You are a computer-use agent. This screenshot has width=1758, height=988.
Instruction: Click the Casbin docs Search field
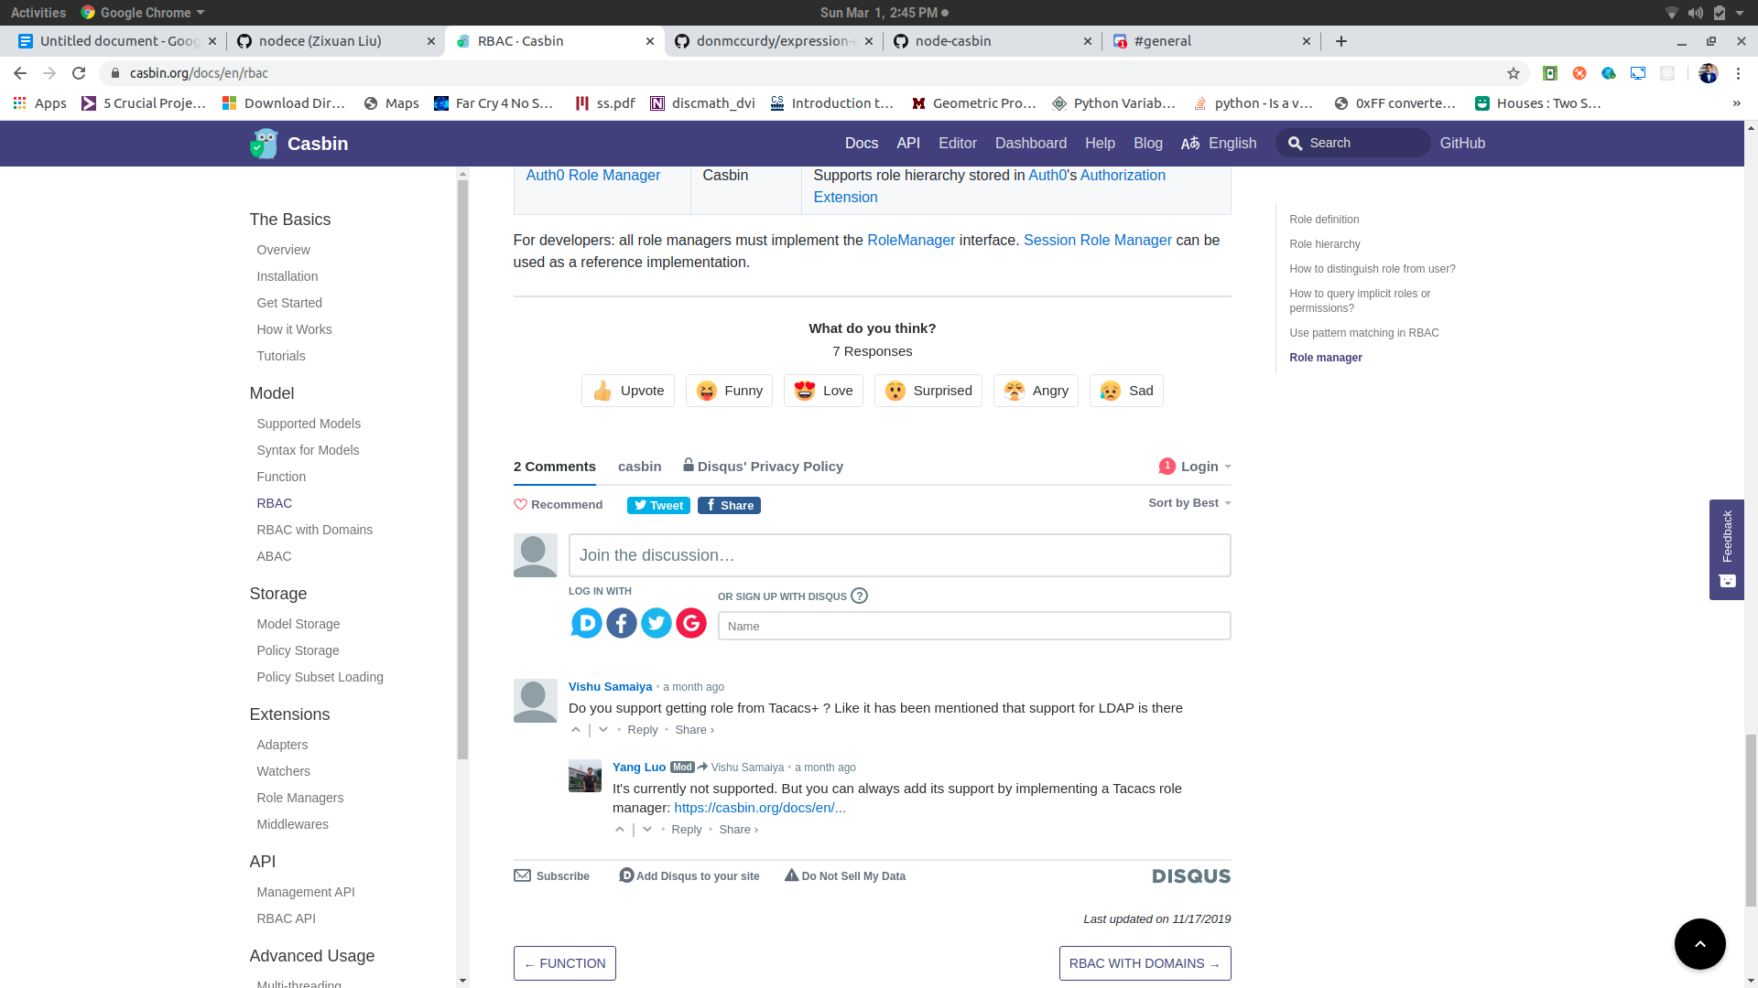pyautogui.click(x=1353, y=143)
